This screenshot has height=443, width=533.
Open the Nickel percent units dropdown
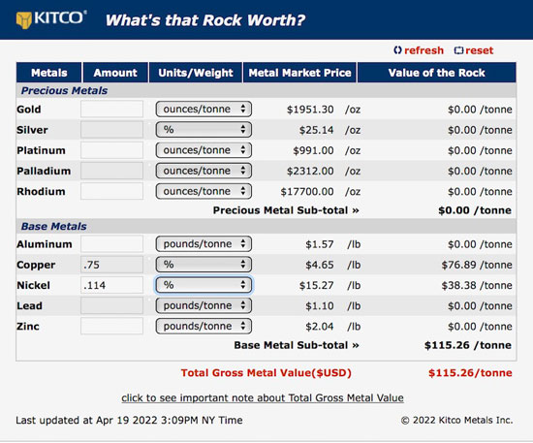204,285
